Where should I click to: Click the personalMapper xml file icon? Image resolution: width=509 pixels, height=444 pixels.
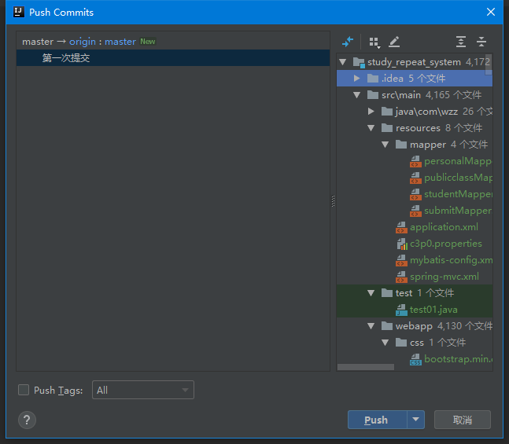(x=415, y=161)
